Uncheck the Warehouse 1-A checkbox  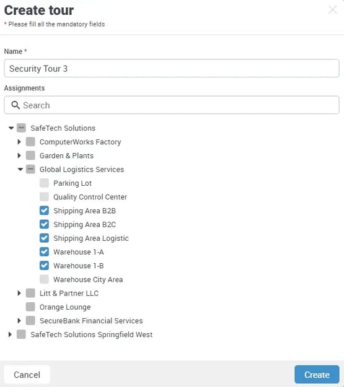[44, 252]
